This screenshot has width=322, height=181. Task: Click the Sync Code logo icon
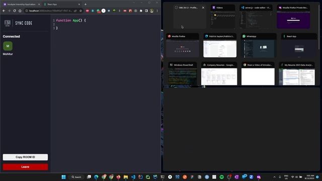(x=8, y=23)
